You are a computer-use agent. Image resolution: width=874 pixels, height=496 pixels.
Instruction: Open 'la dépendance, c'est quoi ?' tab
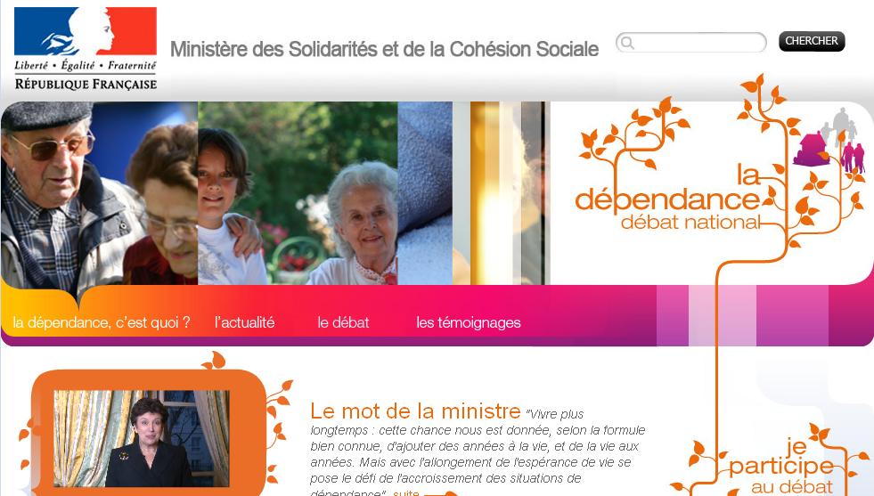tap(102, 322)
